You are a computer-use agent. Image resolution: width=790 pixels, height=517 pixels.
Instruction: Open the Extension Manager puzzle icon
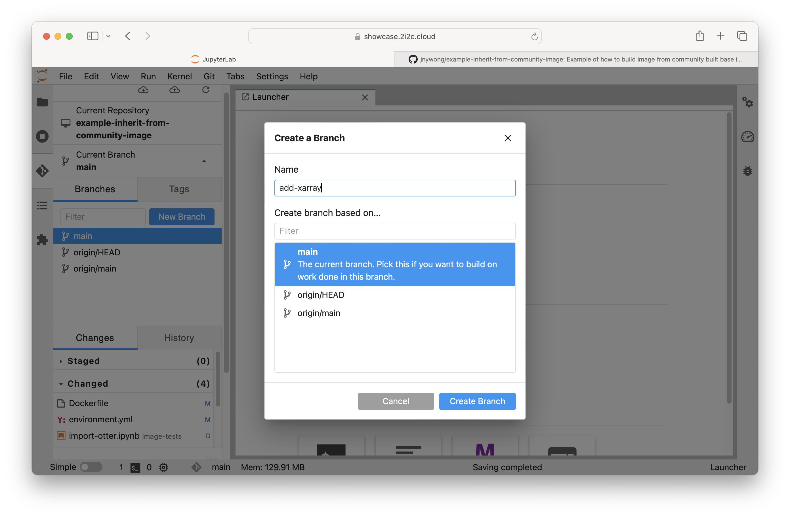tap(42, 240)
